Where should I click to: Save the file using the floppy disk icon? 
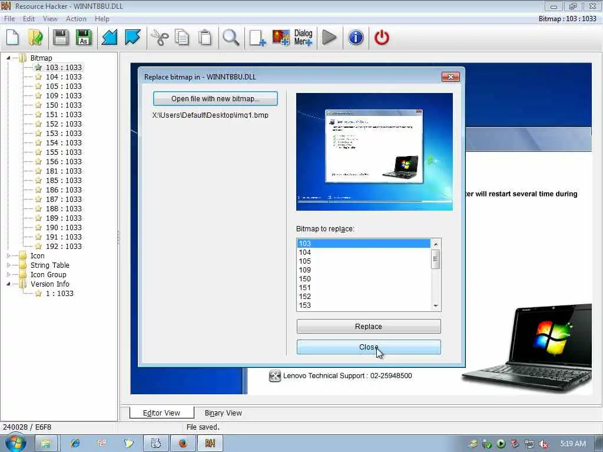click(61, 38)
